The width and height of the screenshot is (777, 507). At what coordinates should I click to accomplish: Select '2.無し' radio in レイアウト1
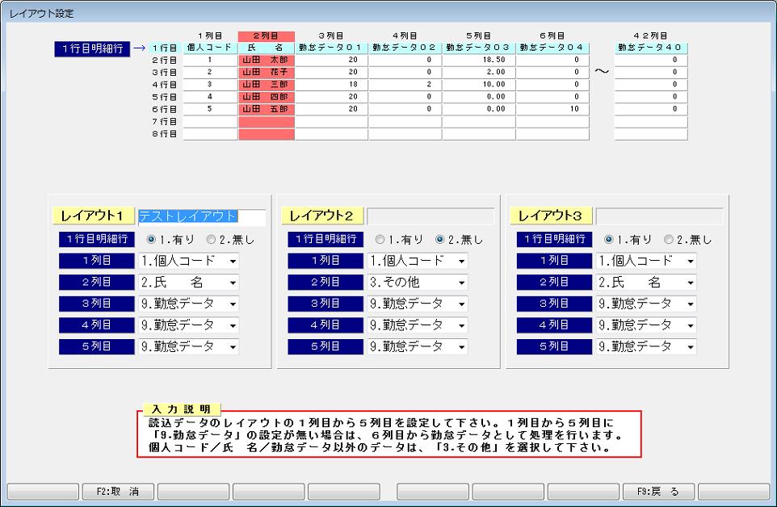212,239
